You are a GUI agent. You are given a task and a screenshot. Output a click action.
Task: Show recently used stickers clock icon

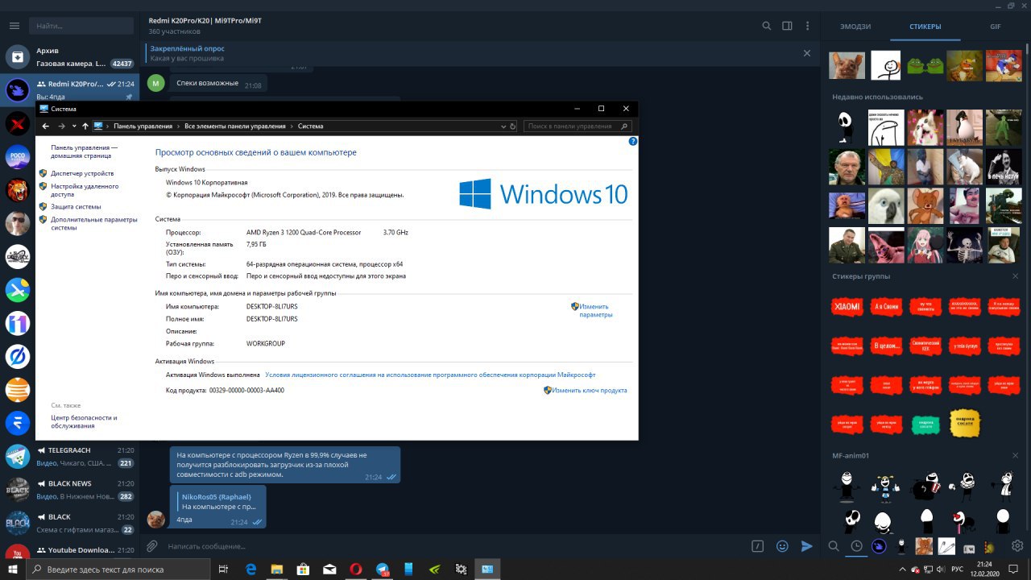(856, 546)
